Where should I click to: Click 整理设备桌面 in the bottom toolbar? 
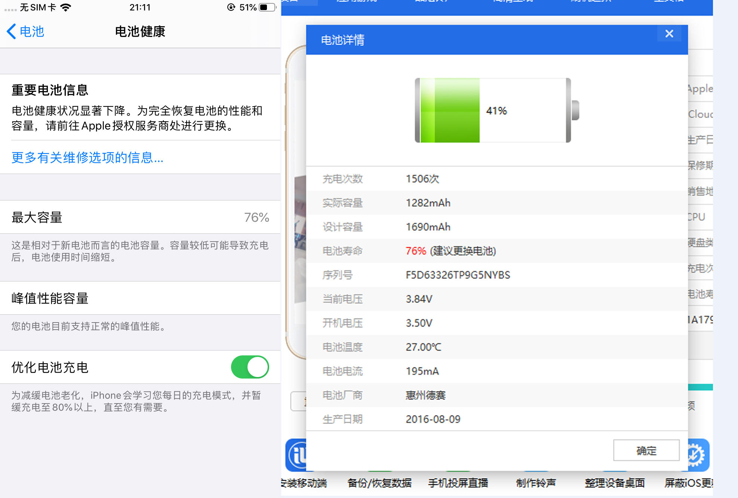(615, 483)
